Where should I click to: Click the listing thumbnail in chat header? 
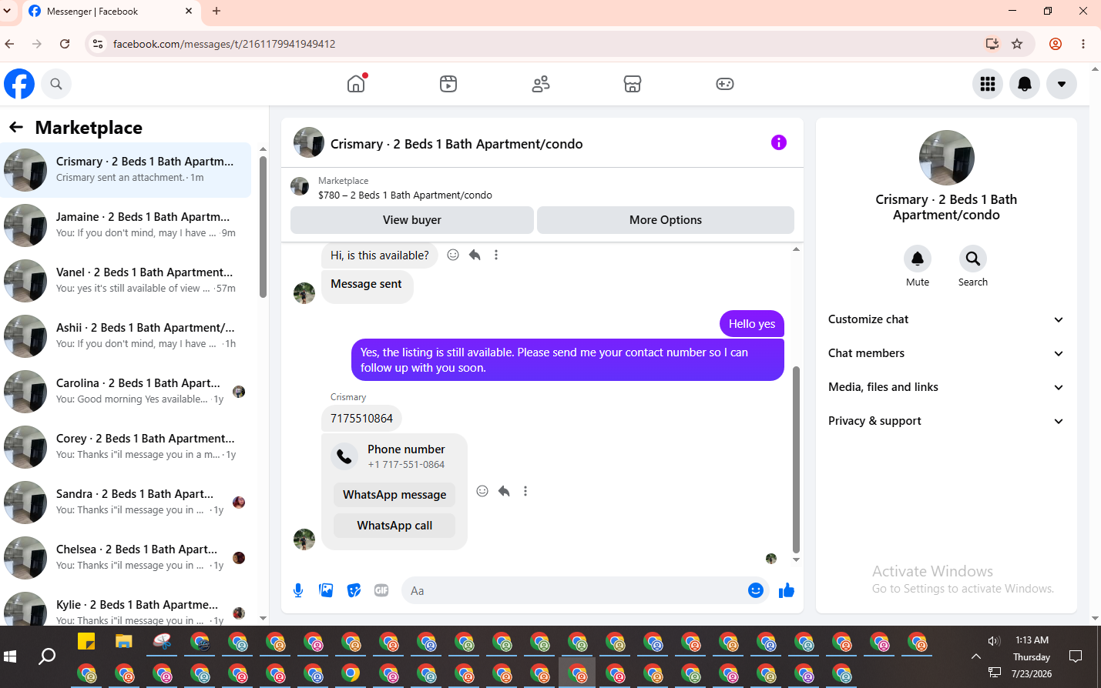(x=309, y=142)
